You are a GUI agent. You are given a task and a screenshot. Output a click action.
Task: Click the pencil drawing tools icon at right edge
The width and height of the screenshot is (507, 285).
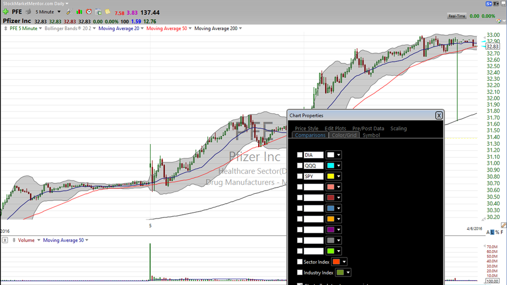coord(504,225)
